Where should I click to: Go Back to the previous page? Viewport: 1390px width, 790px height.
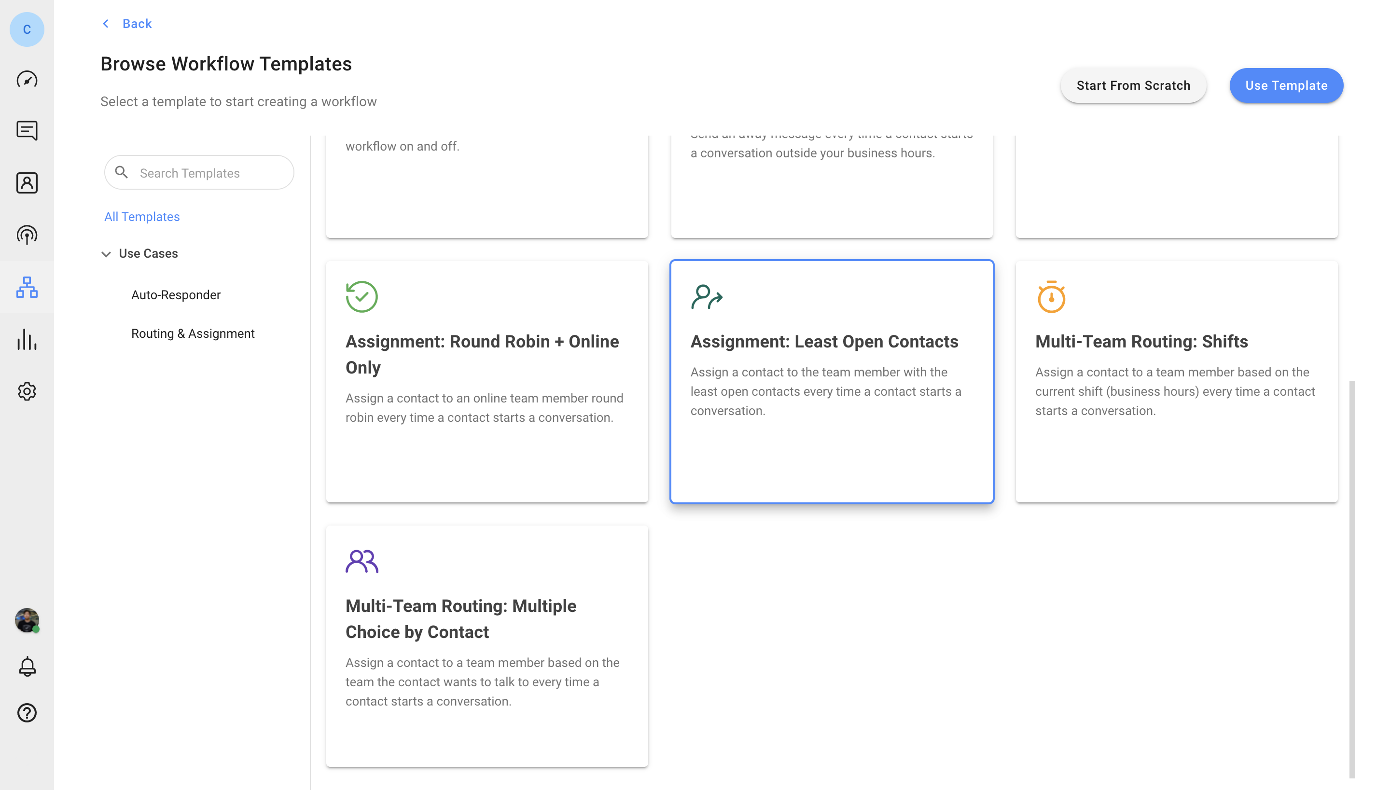point(127,23)
